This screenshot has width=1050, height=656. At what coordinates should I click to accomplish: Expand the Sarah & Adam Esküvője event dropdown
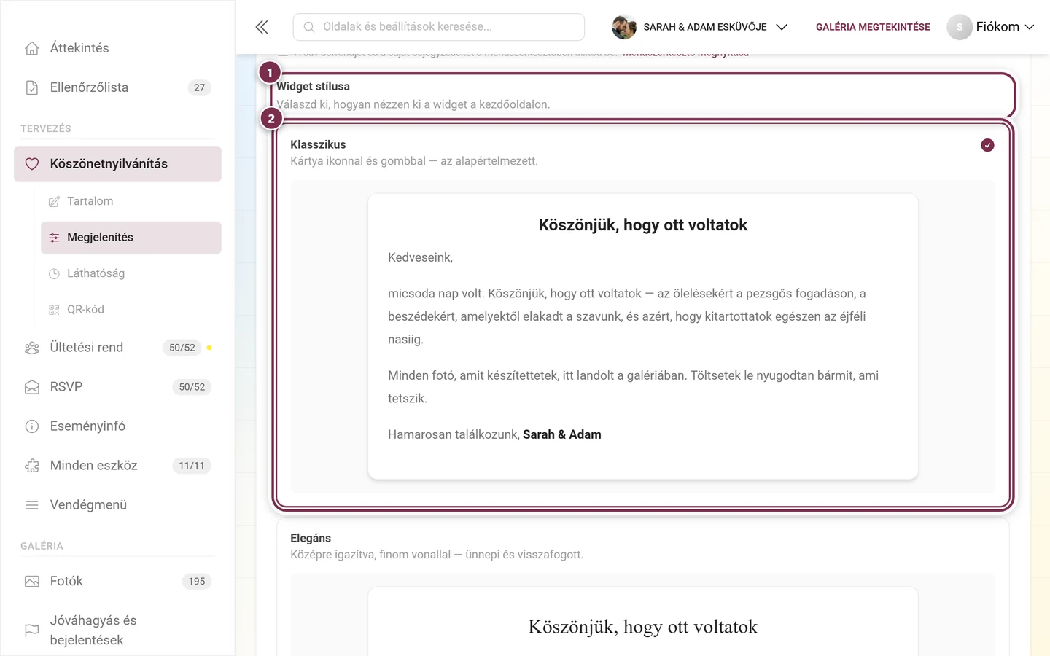pyautogui.click(x=700, y=27)
